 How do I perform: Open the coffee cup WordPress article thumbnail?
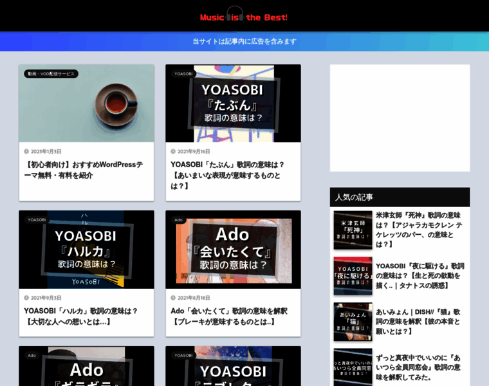tap(86, 104)
